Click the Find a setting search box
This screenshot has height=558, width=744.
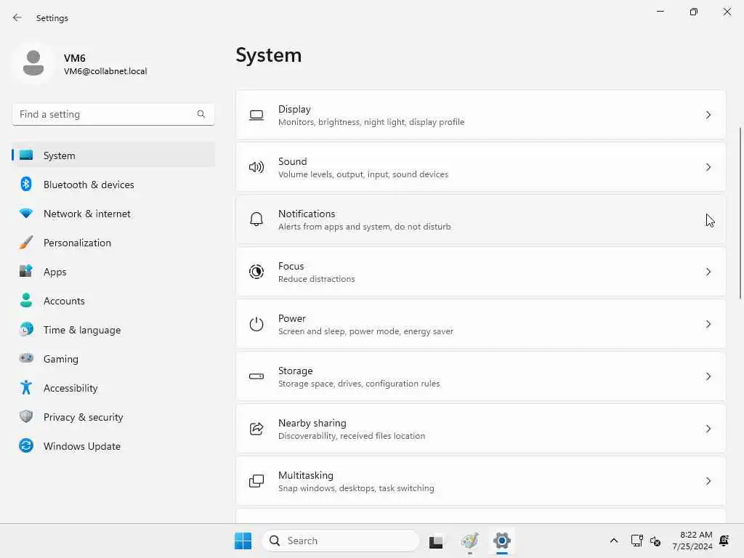coord(113,114)
